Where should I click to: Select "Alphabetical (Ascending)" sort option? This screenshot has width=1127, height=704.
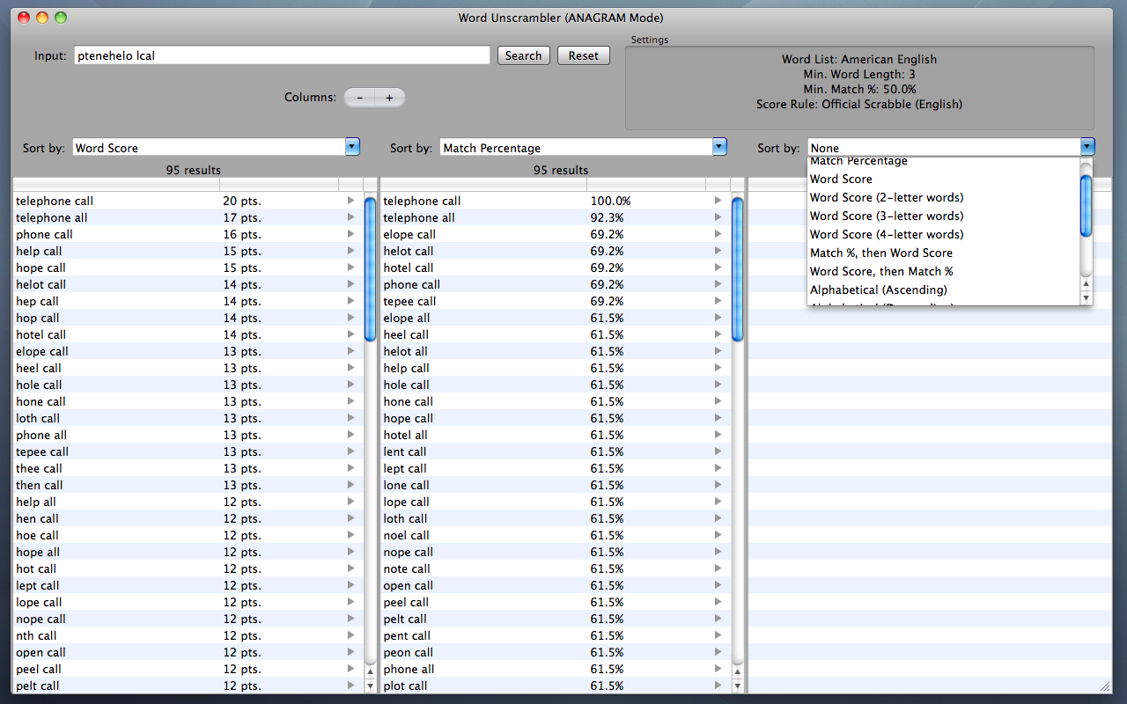(879, 290)
